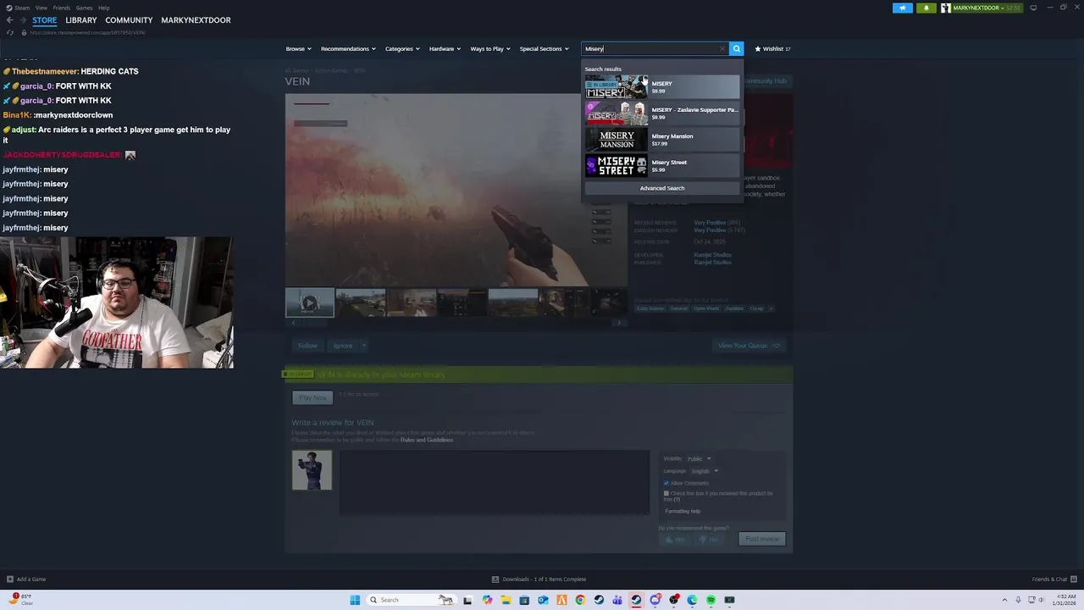This screenshot has width=1084, height=610.
Task: Open the taskbar clock and date
Action: 1064,600
